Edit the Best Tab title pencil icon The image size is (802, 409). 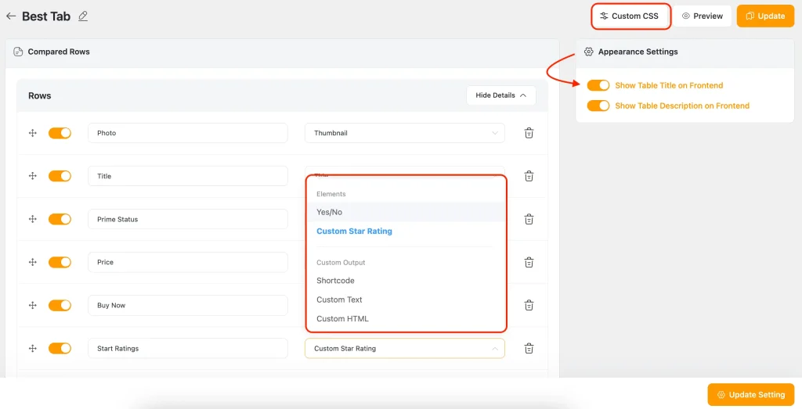pos(83,16)
